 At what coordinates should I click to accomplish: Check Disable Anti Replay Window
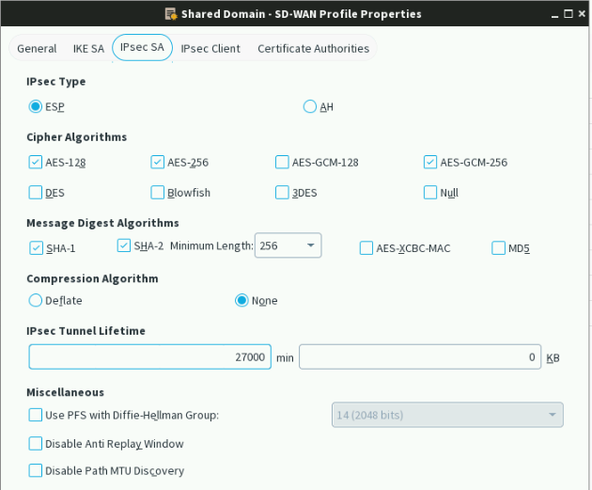[x=36, y=444]
